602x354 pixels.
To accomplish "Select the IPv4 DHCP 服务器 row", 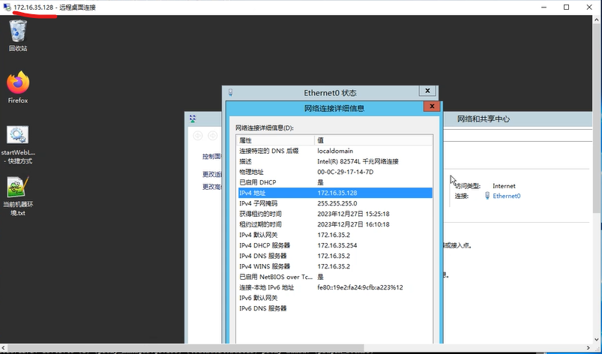I will click(x=334, y=245).
